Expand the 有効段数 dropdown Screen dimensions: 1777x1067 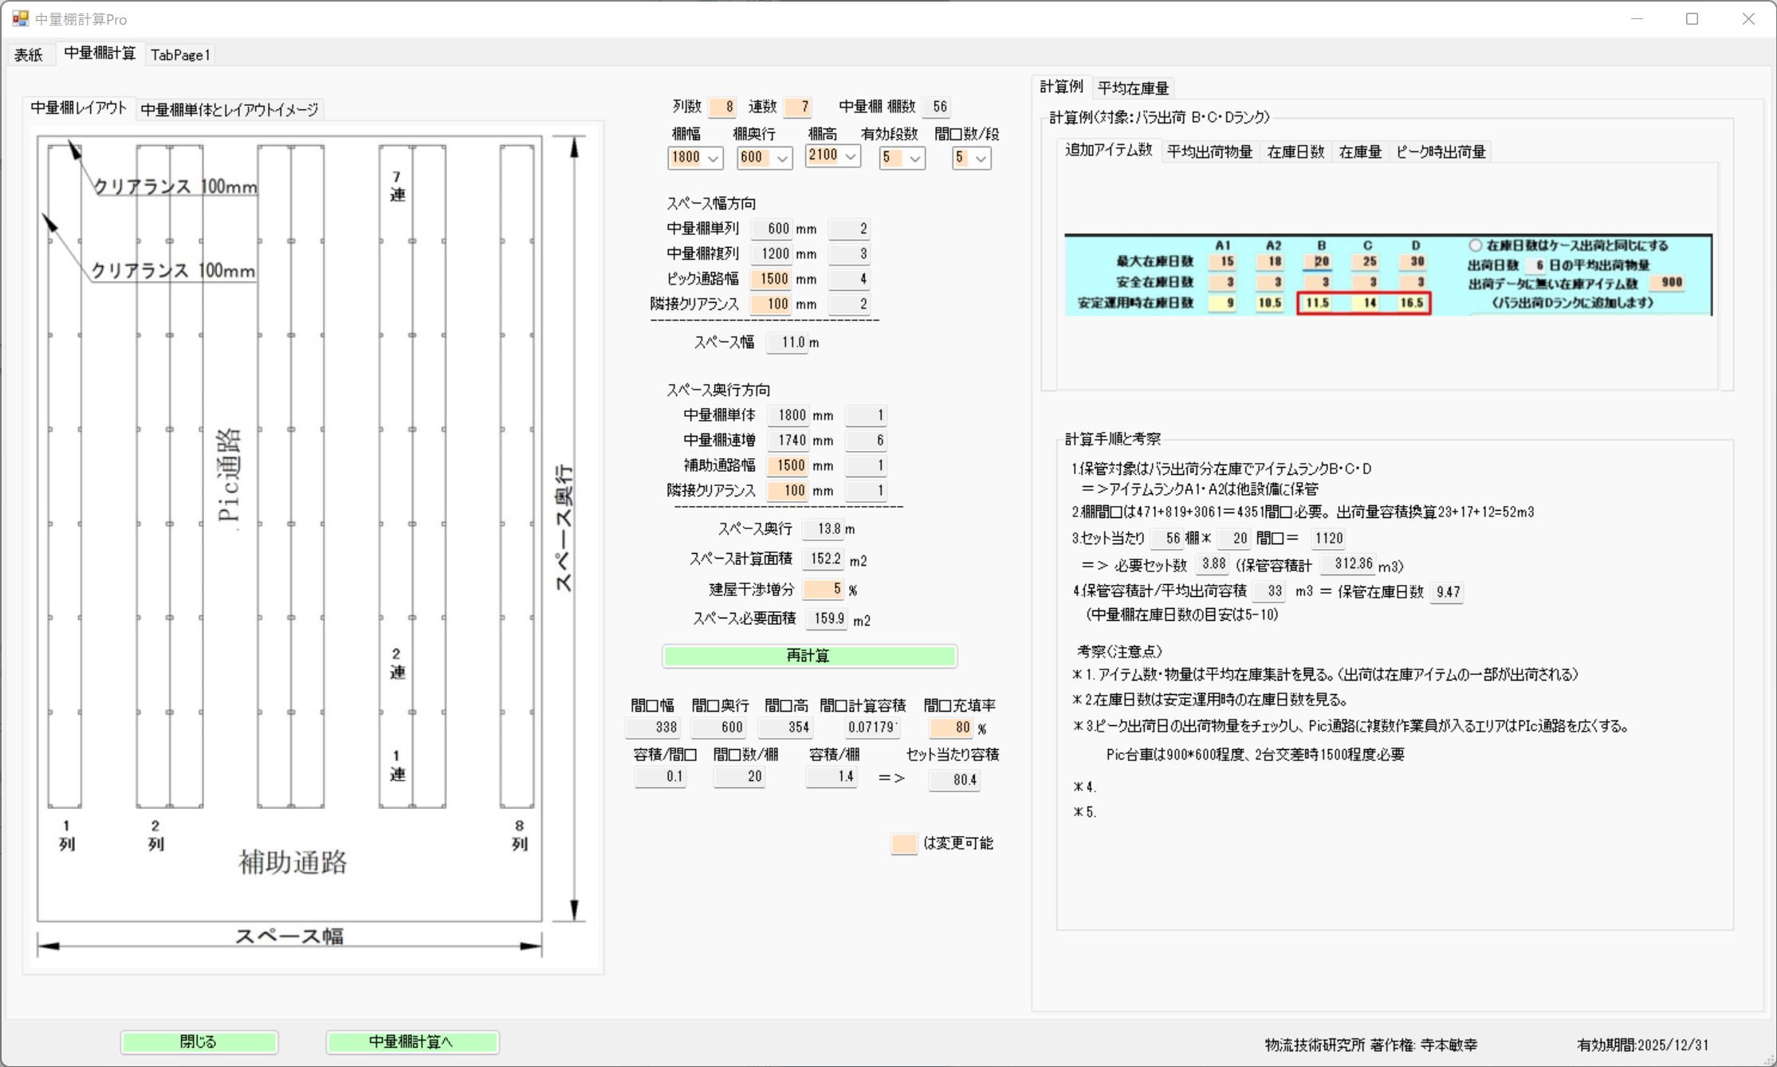pos(914,159)
